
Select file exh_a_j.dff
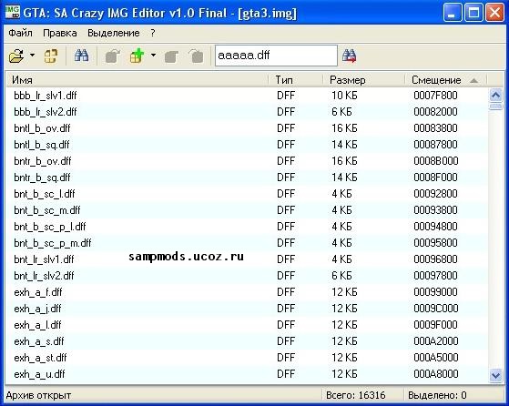coord(37,309)
